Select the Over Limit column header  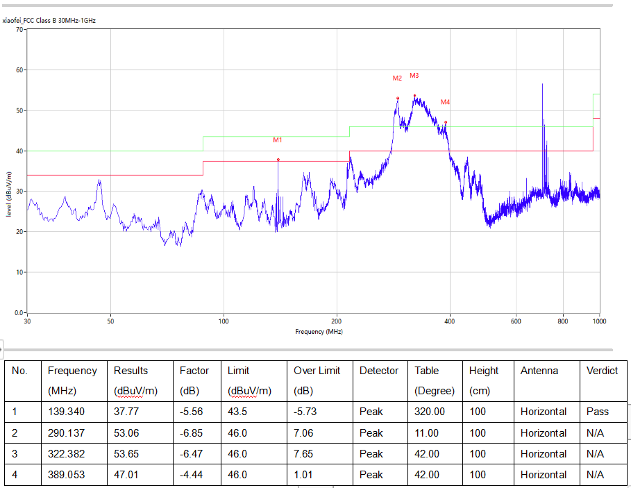(x=317, y=371)
